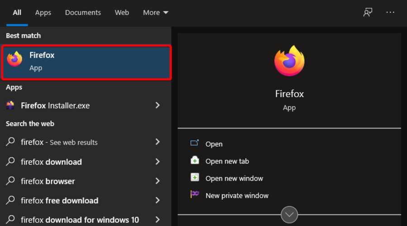Screen dimensions: 407x226
Task: Click the New private window mask icon
Action: coord(195,195)
